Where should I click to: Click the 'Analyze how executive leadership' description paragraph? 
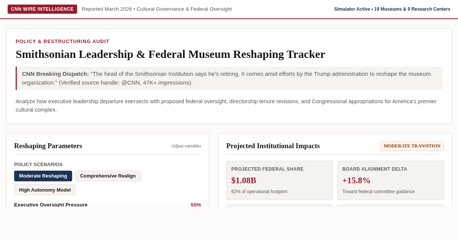pos(226,106)
